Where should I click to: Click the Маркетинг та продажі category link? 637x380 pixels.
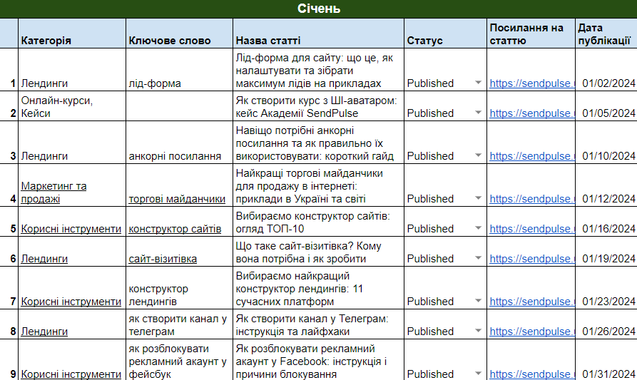53,192
